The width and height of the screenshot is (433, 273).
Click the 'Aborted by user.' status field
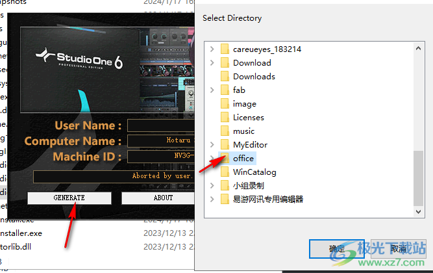click(114, 176)
